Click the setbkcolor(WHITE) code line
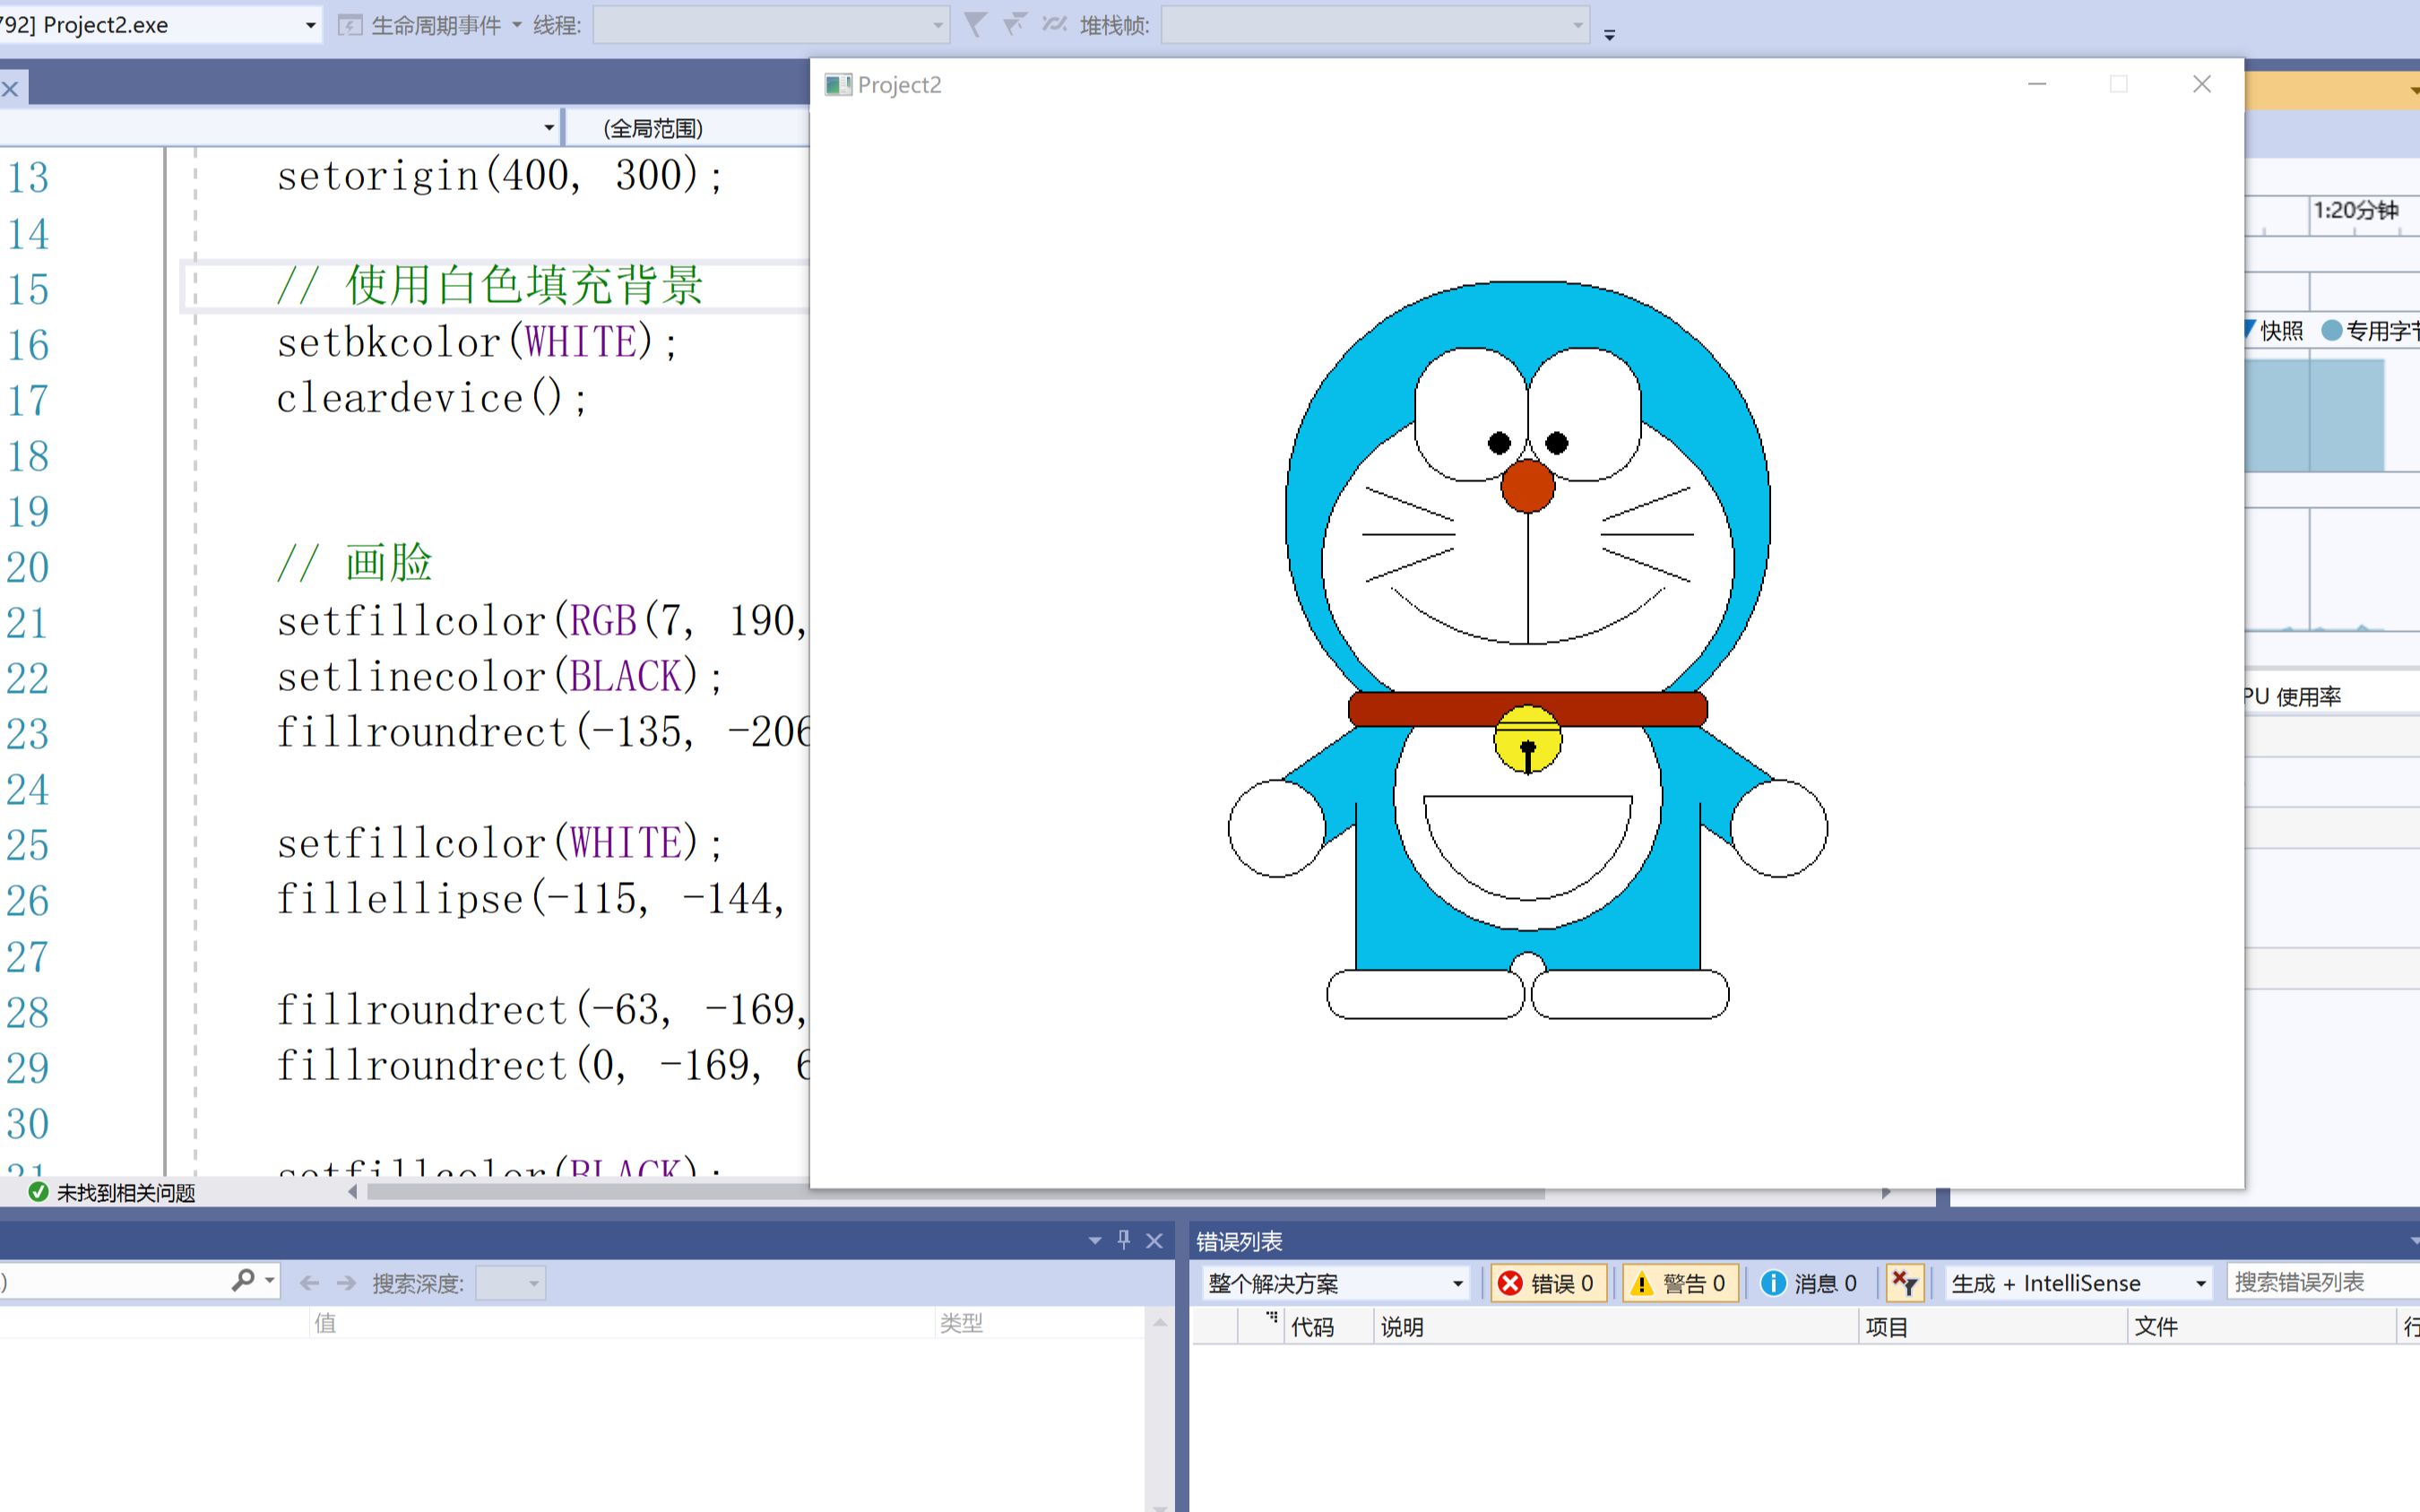The width and height of the screenshot is (2420, 1512). pos(478,343)
